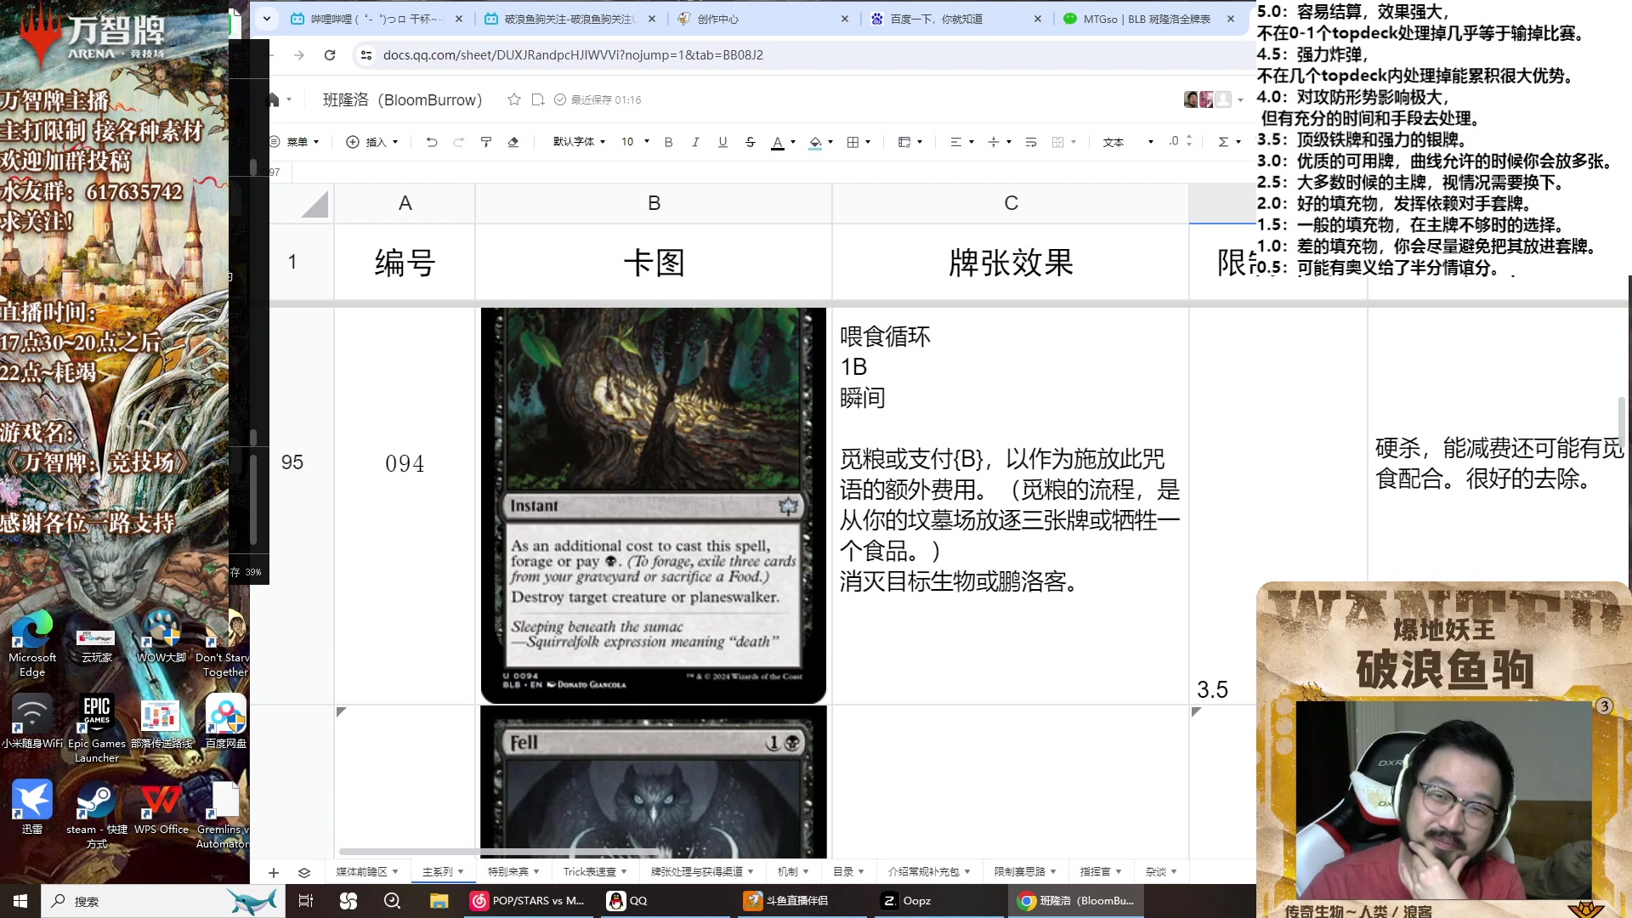Click the vertical alignment icon
This screenshot has width=1632, height=918.
point(994,142)
